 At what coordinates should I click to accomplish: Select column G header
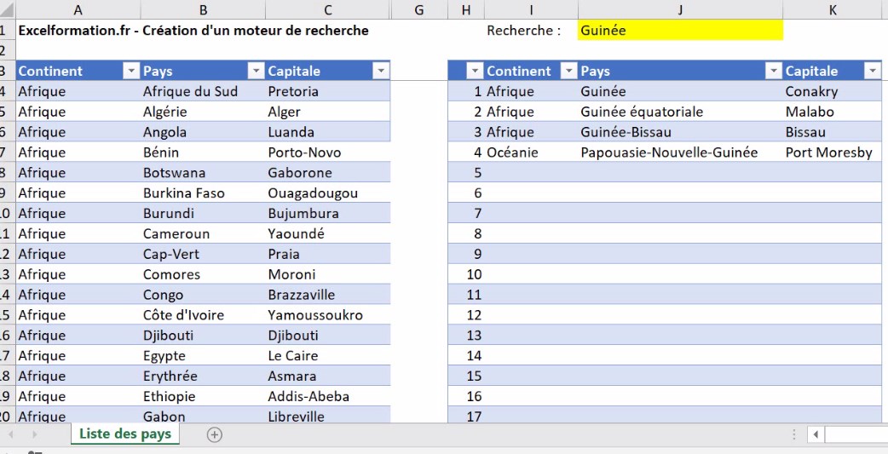pyautogui.click(x=419, y=9)
